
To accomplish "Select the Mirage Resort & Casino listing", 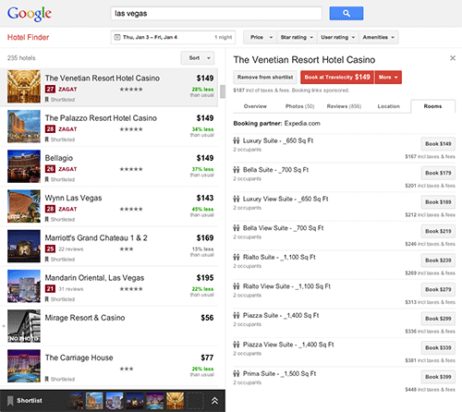I will [109, 326].
